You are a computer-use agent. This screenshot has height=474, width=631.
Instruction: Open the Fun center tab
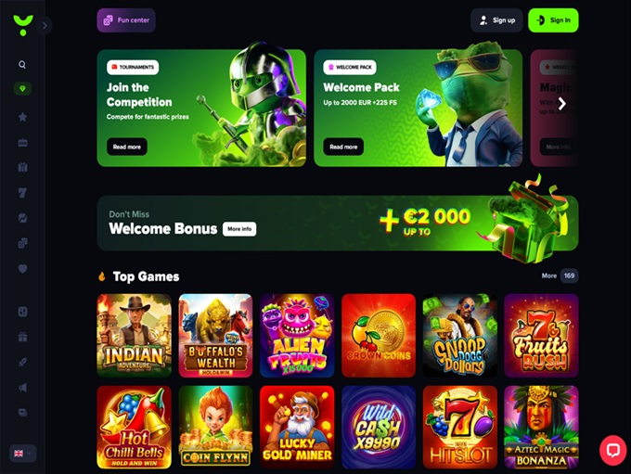(126, 20)
